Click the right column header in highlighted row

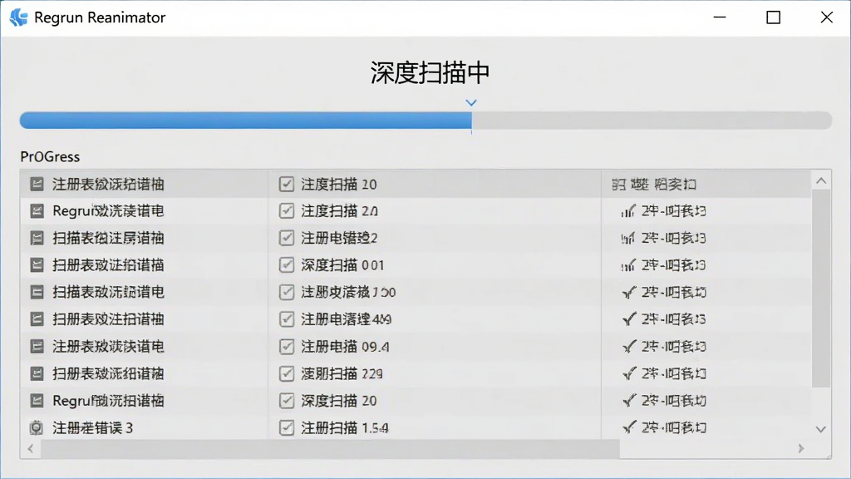click(654, 184)
